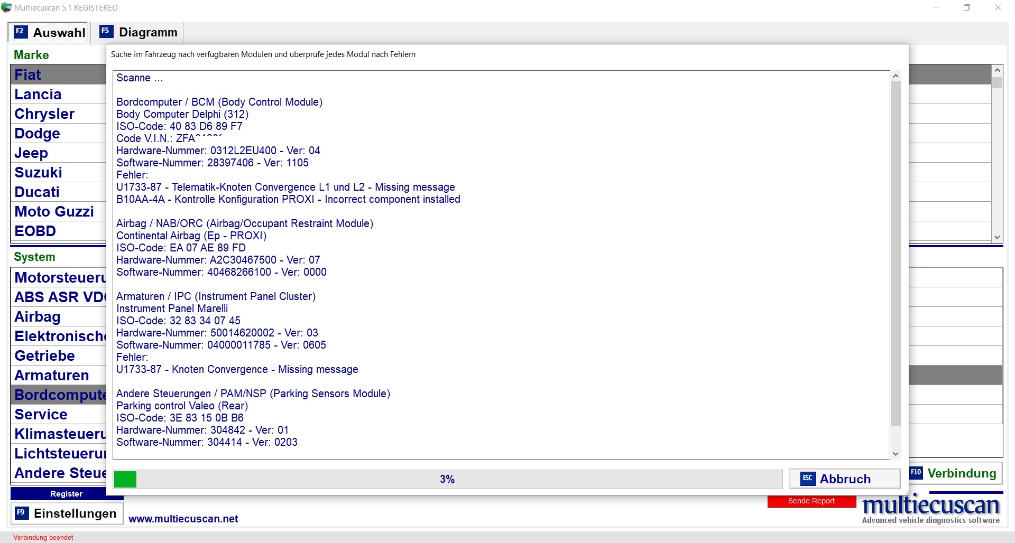The width and height of the screenshot is (1015, 543).
Task: Click the F10 key icon beside Verbindung
Action: (x=916, y=473)
